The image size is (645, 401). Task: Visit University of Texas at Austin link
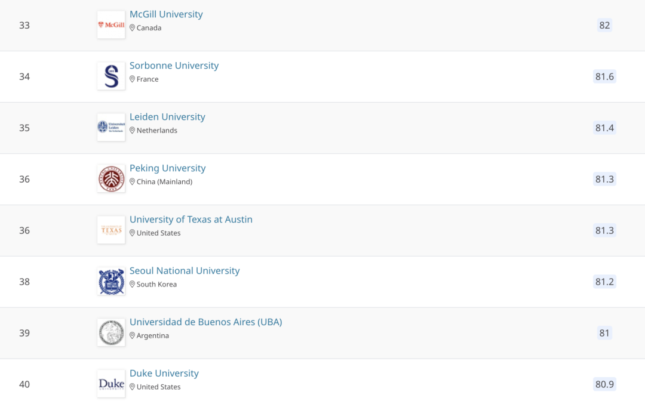click(191, 220)
